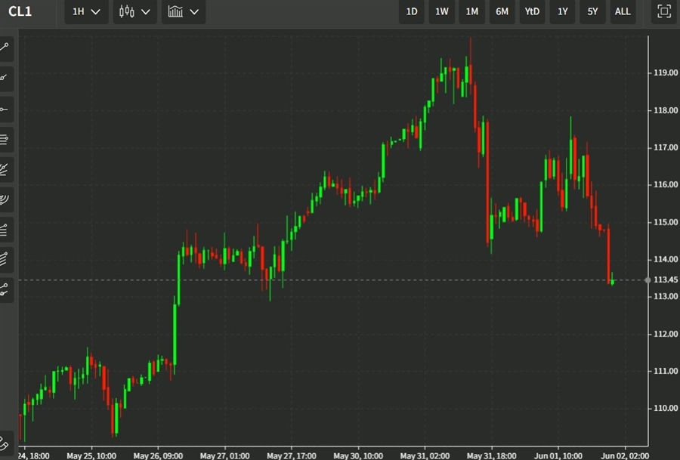The width and height of the screenshot is (680, 460).
Task: Click the May 27, 01:00 time label
Action: pyautogui.click(x=224, y=455)
